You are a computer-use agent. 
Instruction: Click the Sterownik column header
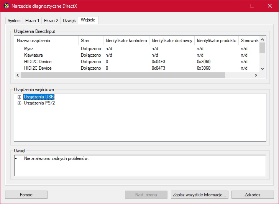[249, 41]
